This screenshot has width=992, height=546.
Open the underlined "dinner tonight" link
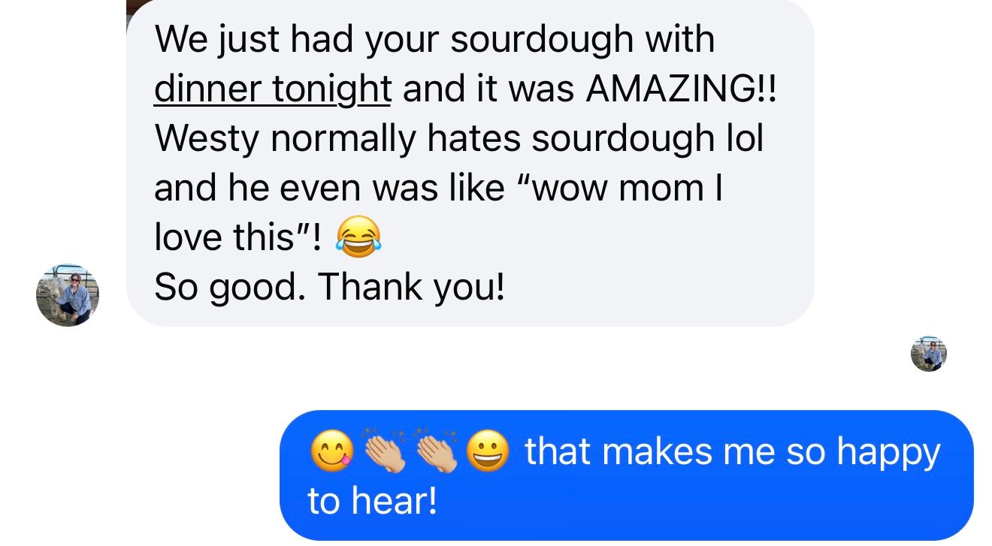(272, 89)
